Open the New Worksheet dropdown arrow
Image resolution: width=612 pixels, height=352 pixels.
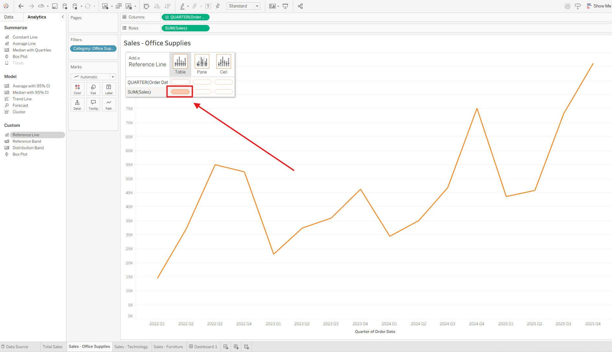pyautogui.click(x=112, y=6)
